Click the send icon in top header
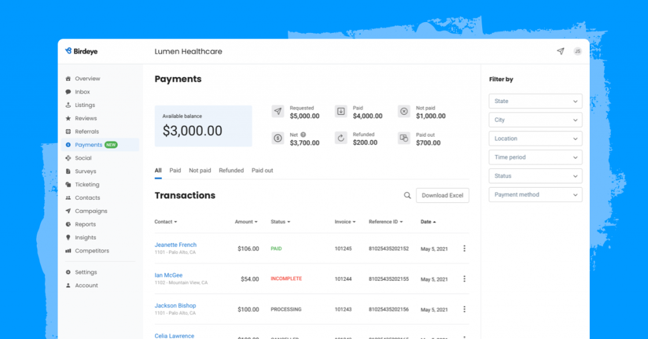 561,51
